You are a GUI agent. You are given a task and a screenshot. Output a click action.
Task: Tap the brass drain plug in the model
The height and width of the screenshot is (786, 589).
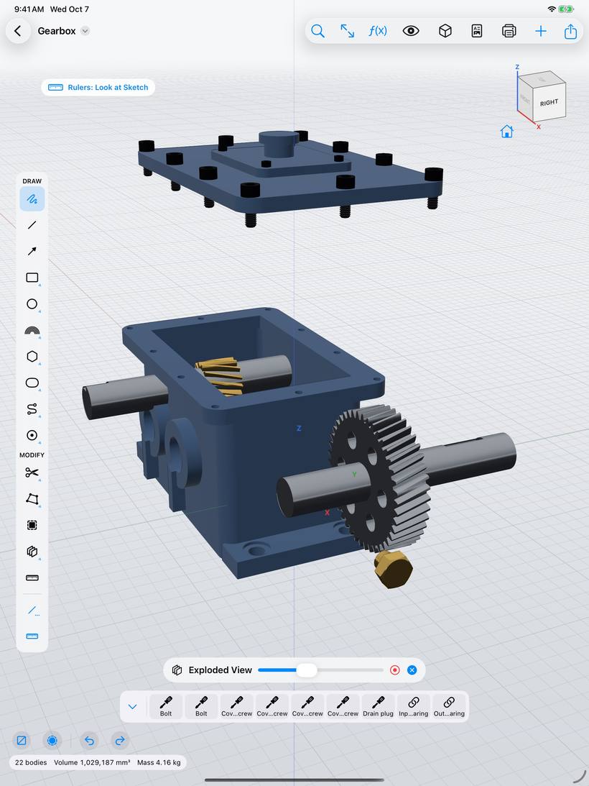(394, 569)
